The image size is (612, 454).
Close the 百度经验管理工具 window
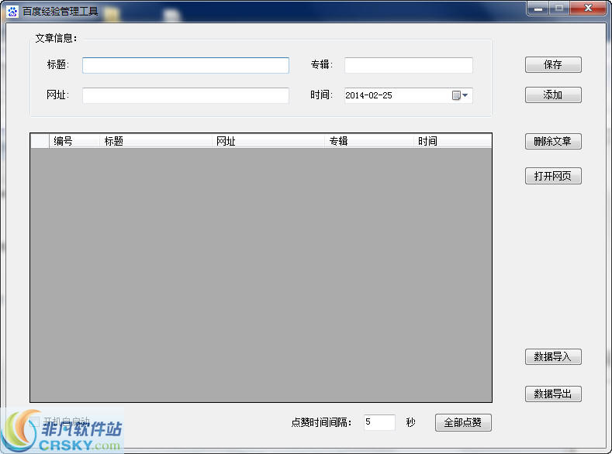[588, 9]
